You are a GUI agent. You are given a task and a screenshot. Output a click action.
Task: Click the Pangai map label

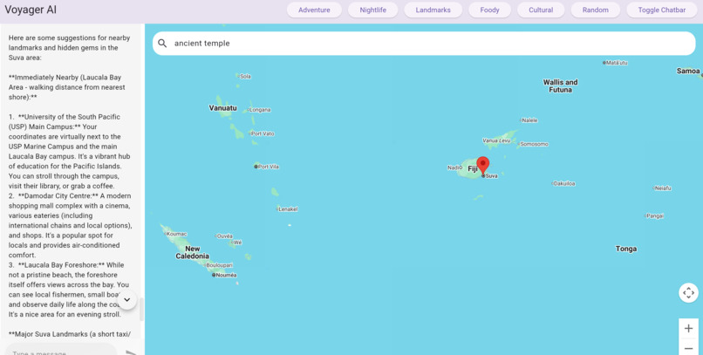tap(654, 216)
